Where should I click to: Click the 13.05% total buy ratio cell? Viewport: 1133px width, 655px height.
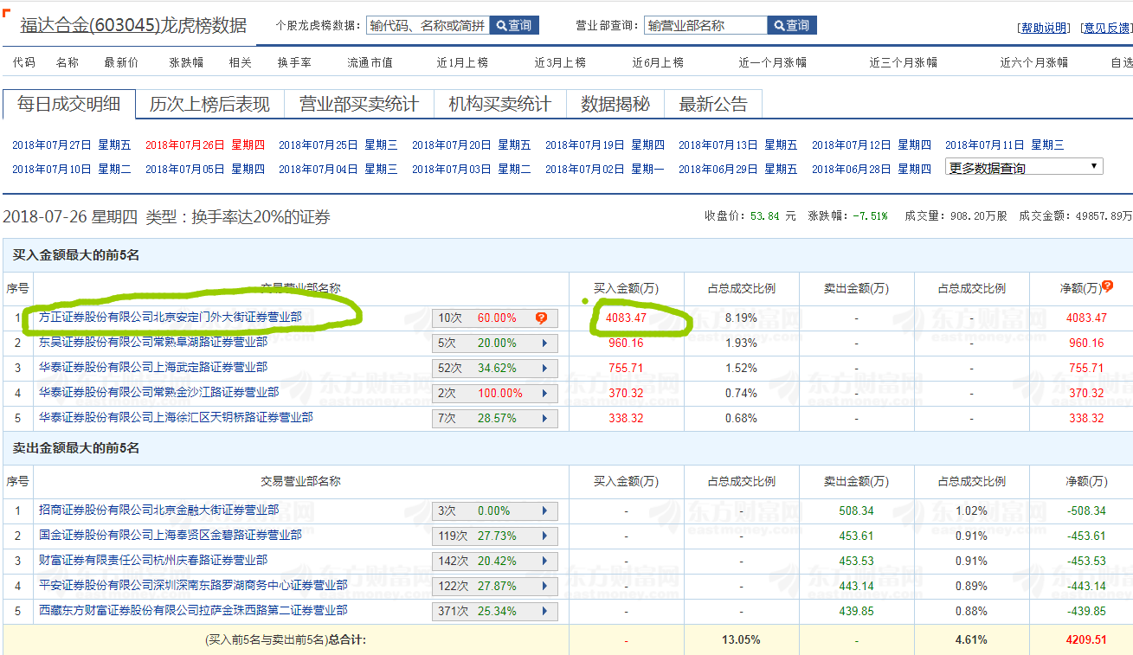tap(741, 640)
